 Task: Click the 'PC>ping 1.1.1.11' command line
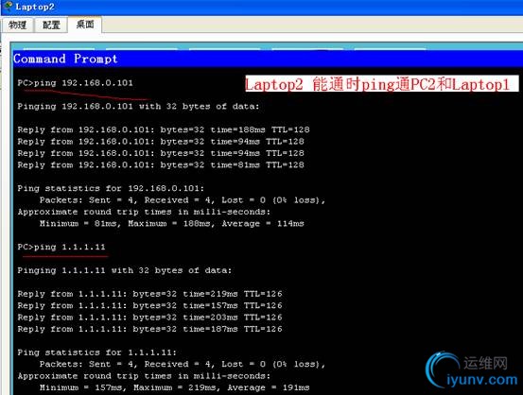click(61, 247)
